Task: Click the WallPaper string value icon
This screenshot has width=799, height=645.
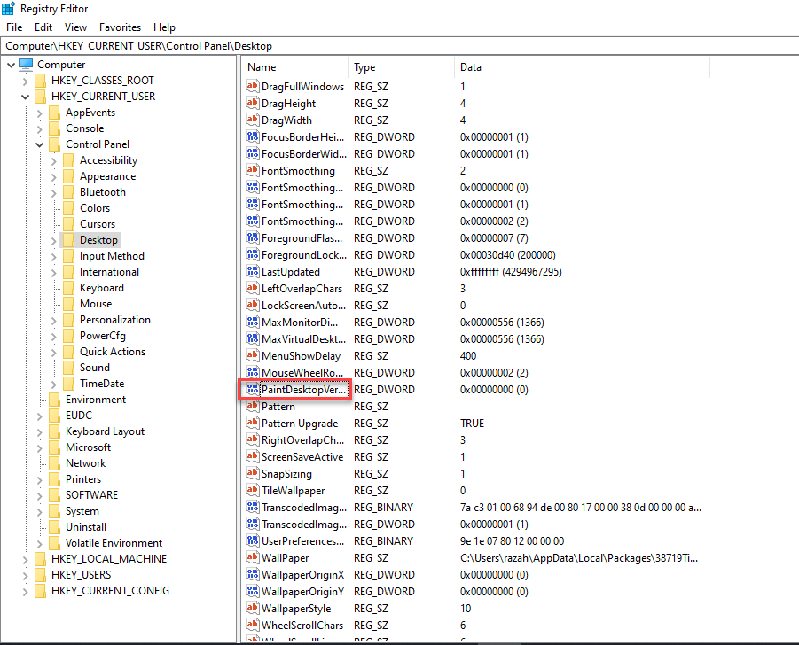Action: (253, 558)
